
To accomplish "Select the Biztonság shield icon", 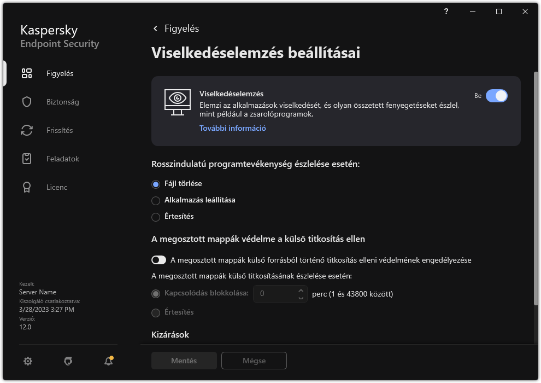I will click(x=27, y=101).
